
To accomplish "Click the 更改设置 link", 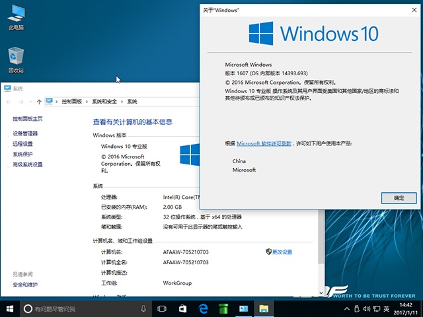I will [282, 252].
